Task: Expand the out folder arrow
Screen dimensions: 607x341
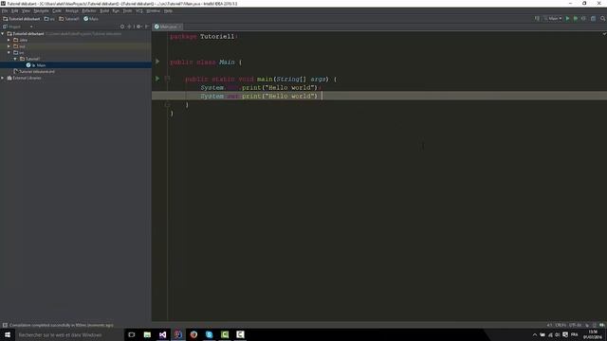Action: pyautogui.click(x=9, y=46)
